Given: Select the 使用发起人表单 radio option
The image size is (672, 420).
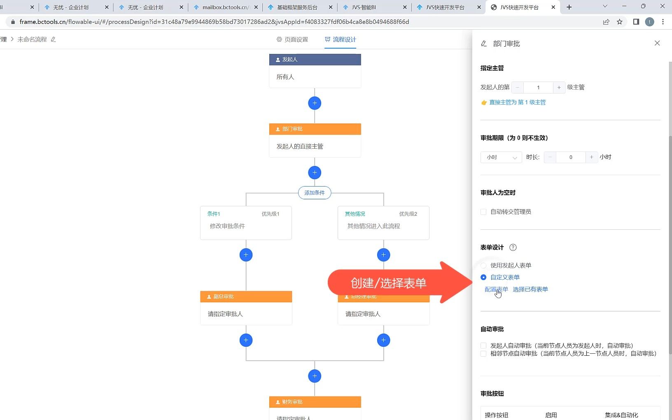Looking at the screenshot, I should 483,266.
